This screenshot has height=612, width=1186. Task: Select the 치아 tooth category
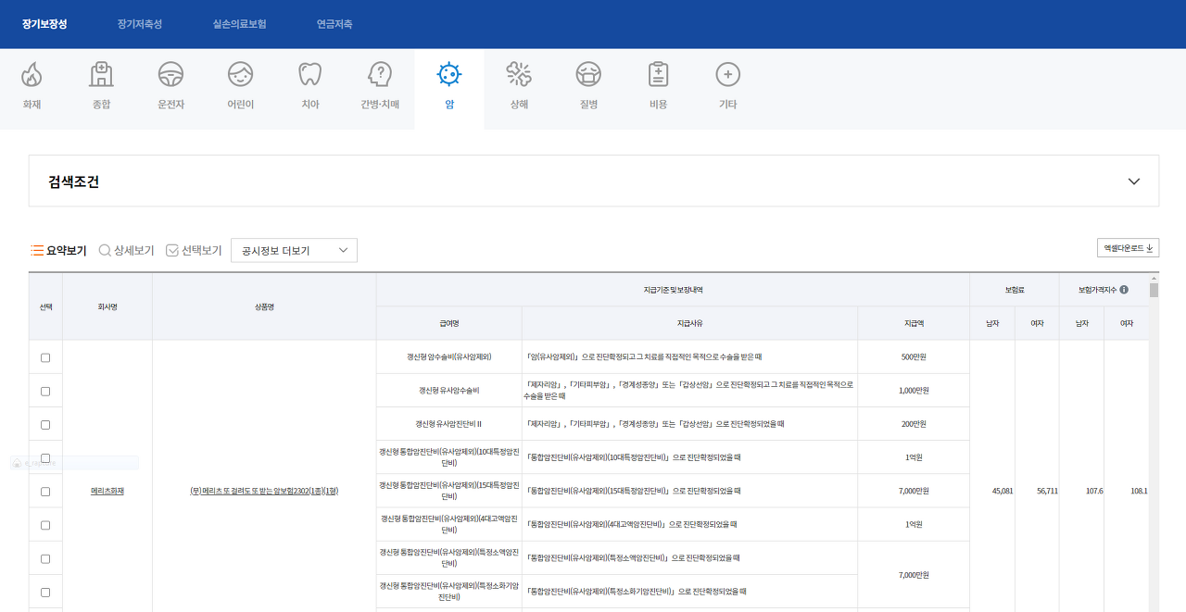coord(310,87)
